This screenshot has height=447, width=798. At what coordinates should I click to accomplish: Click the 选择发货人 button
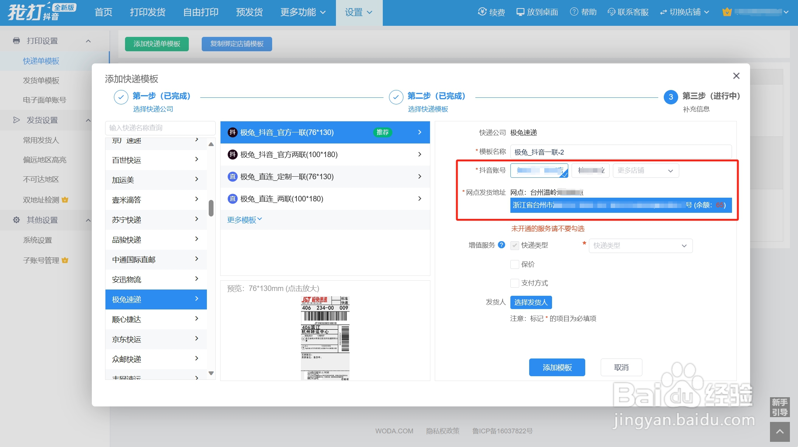[x=531, y=302]
